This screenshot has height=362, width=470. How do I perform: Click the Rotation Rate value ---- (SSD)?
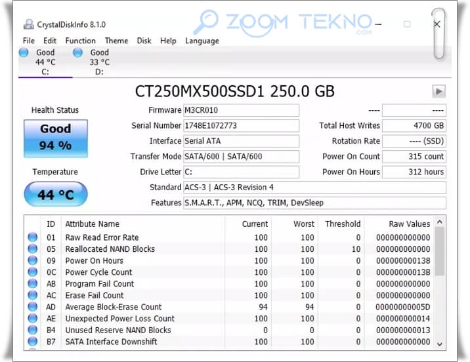tap(414, 141)
